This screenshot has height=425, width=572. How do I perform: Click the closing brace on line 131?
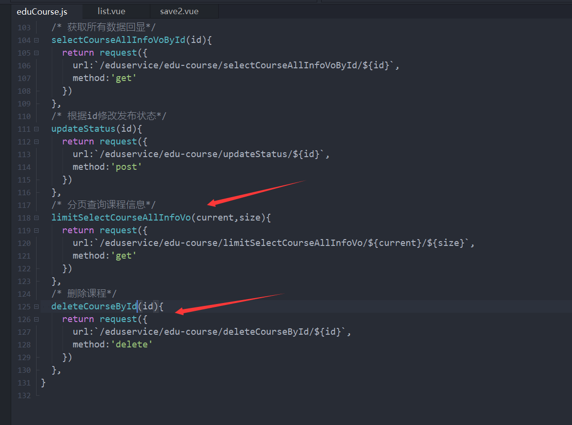[43, 383]
